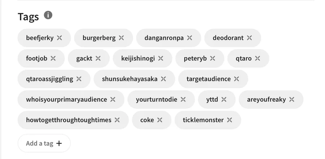Remove the gackt tag
This screenshot has height=159, width=325.
tap(98, 58)
